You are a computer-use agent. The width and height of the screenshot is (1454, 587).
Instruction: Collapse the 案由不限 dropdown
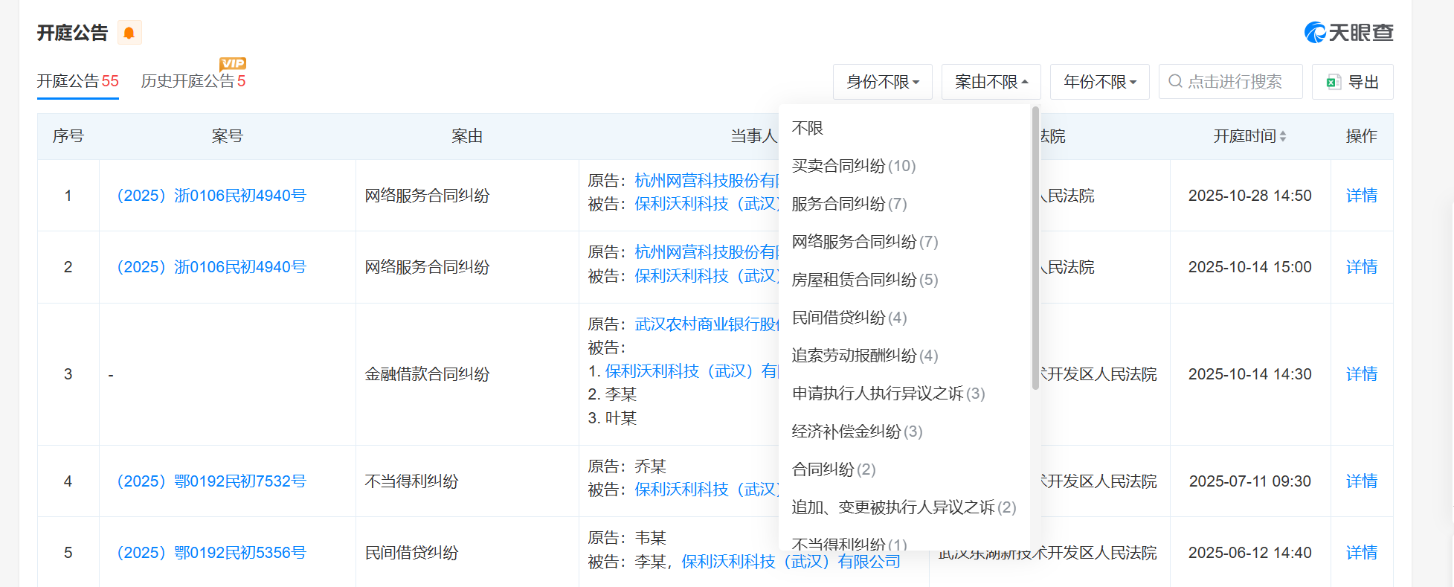tap(991, 82)
